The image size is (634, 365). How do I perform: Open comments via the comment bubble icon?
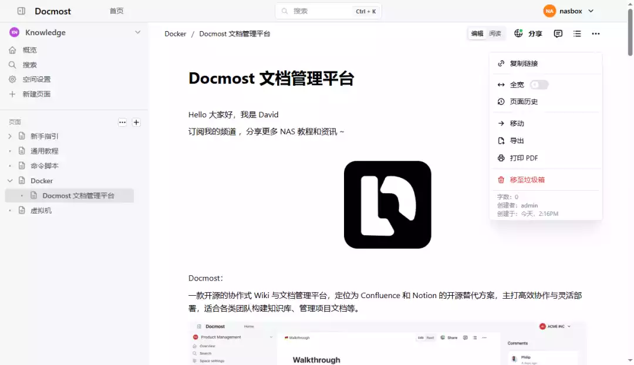pyautogui.click(x=558, y=33)
